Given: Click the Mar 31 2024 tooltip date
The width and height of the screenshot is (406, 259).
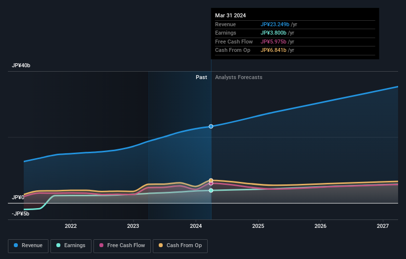Looking at the screenshot, I should pos(230,15).
